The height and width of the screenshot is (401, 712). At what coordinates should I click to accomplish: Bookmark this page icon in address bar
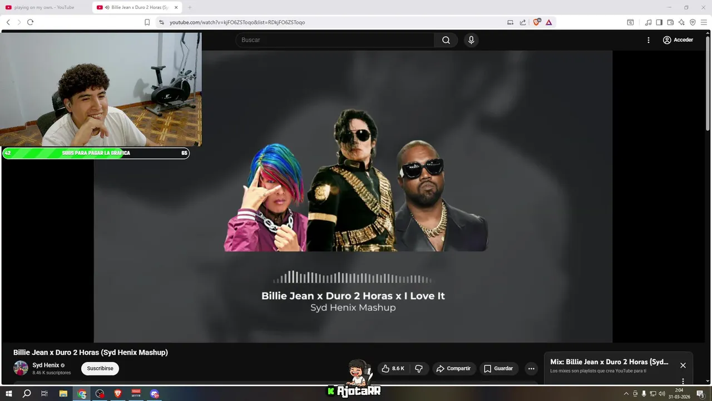[147, 22]
